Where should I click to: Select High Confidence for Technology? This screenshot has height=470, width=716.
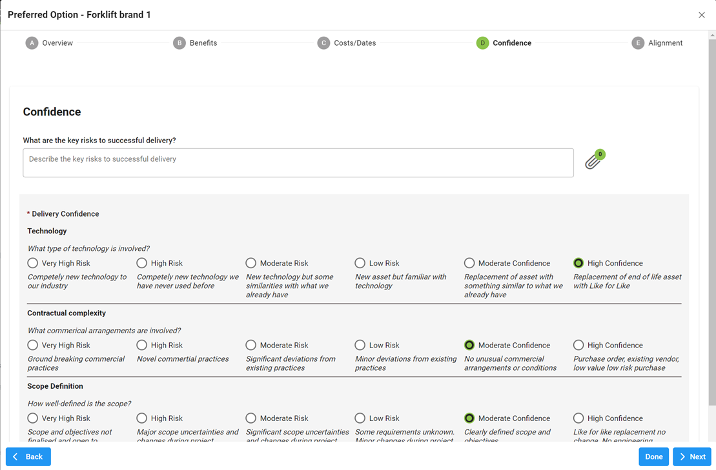click(x=578, y=263)
